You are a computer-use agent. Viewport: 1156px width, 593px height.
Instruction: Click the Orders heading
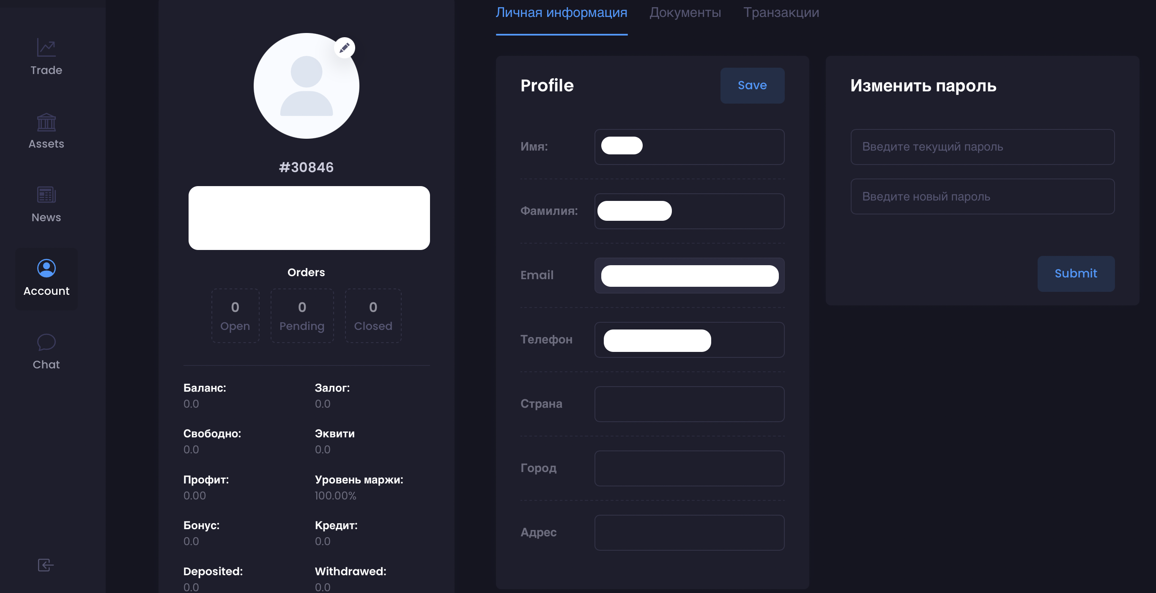[306, 272]
